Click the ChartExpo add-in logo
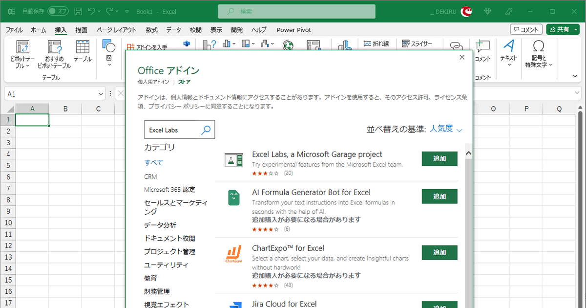 (234, 254)
